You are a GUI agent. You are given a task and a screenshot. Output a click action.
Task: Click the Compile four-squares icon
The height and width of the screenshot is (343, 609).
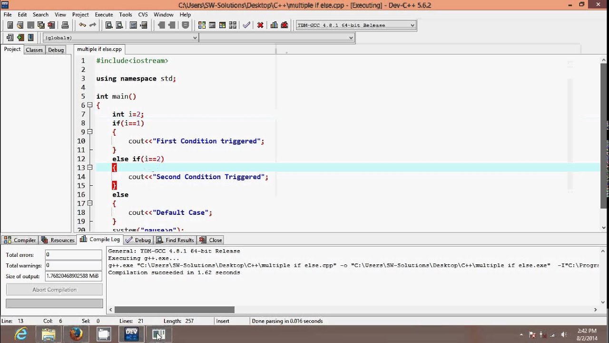pos(202,25)
